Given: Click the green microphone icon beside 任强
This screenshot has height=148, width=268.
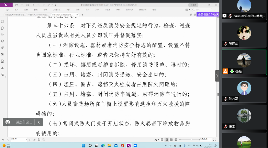Looking at the screenshot, I should pyautogui.click(x=232, y=71).
